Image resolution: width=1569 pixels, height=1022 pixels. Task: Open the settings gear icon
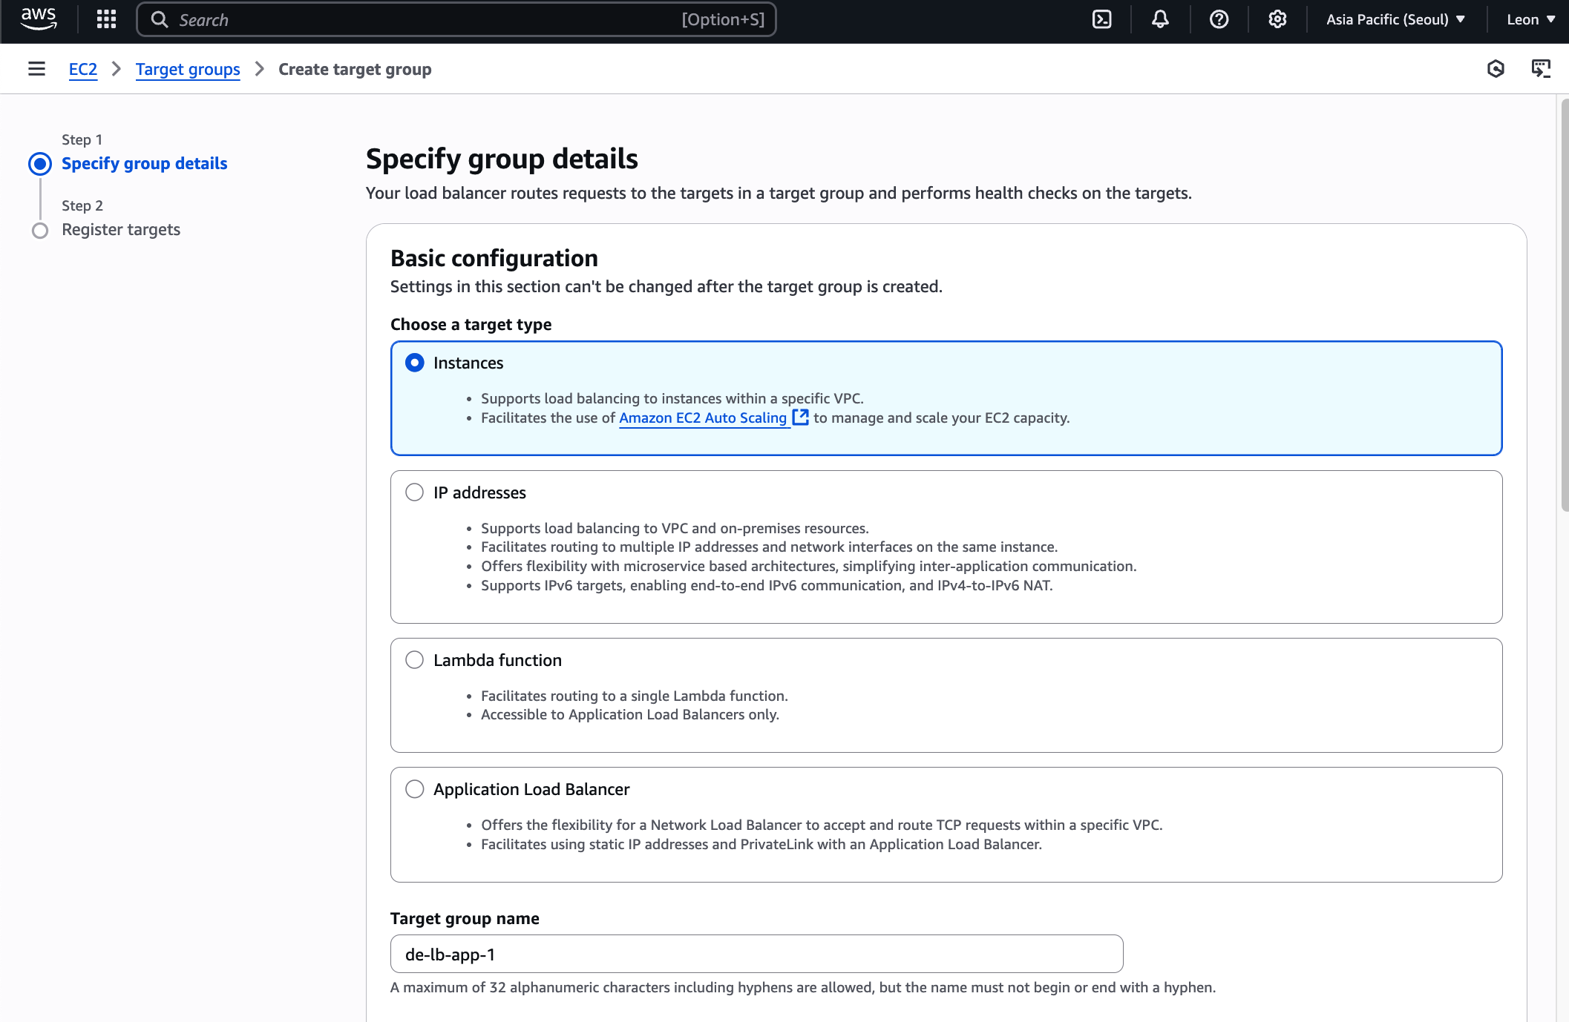point(1277,19)
